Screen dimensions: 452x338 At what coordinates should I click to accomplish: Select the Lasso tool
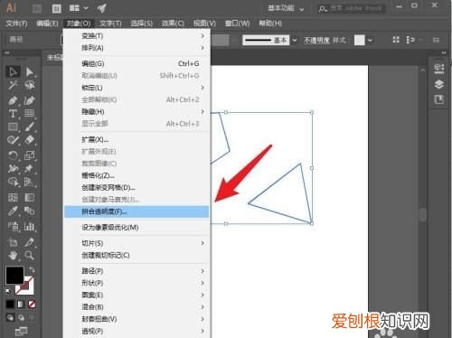tap(29, 86)
